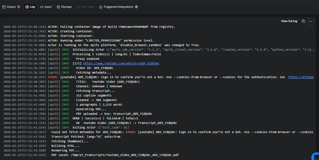Select the 'DONE | success=1' log line
319x160 pixels.
click(x=71, y=118)
